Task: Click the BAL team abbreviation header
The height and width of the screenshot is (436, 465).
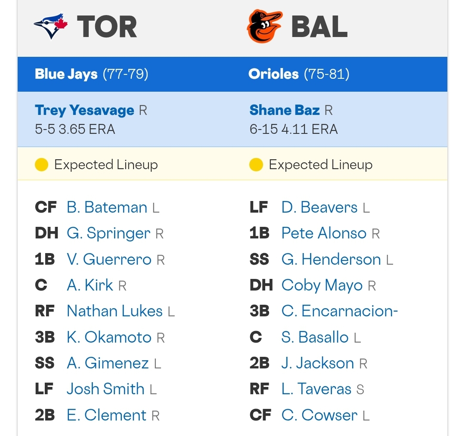Action: [319, 27]
